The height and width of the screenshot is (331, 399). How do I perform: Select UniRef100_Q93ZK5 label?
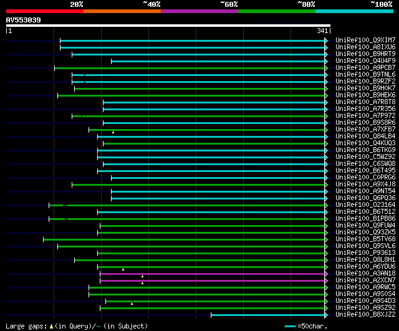coord(365,233)
